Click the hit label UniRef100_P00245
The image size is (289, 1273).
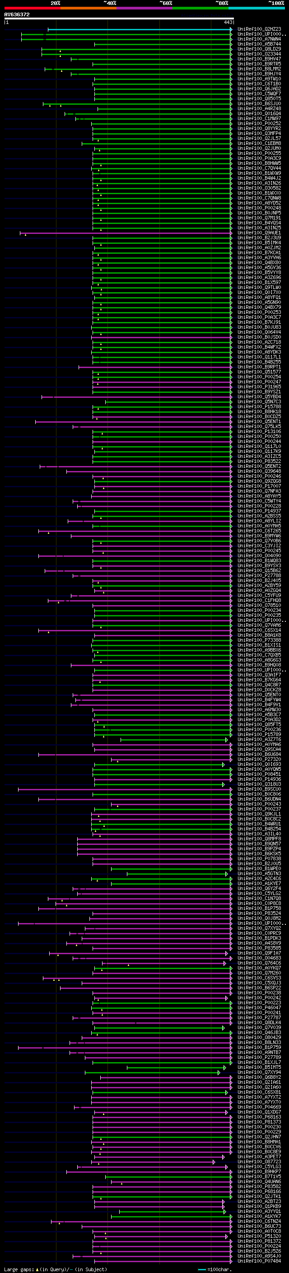pos(259,551)
